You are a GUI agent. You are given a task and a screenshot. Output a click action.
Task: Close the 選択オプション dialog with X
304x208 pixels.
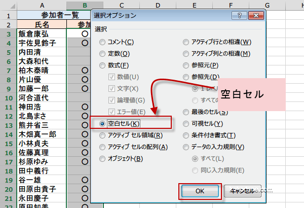[x=256, y=15]
